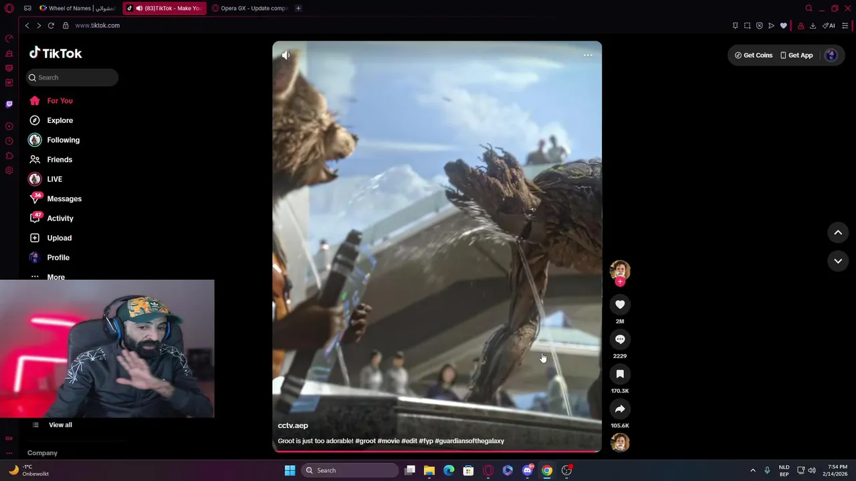Go back in the browser

27,25
